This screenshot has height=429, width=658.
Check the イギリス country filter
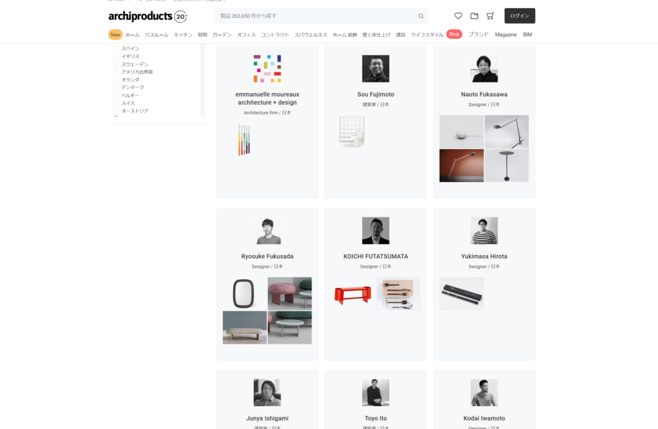tap(116, 56)
